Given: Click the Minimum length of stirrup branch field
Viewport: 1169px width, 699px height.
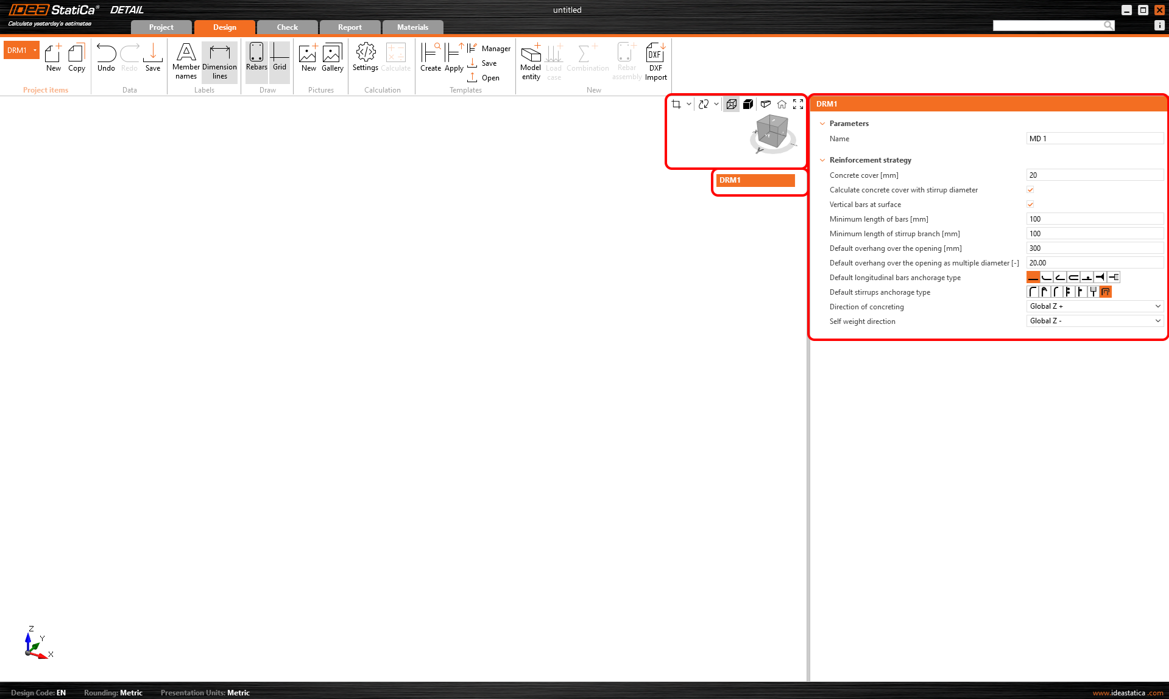Looking at the screenshot, I should tap(1095, 234).
